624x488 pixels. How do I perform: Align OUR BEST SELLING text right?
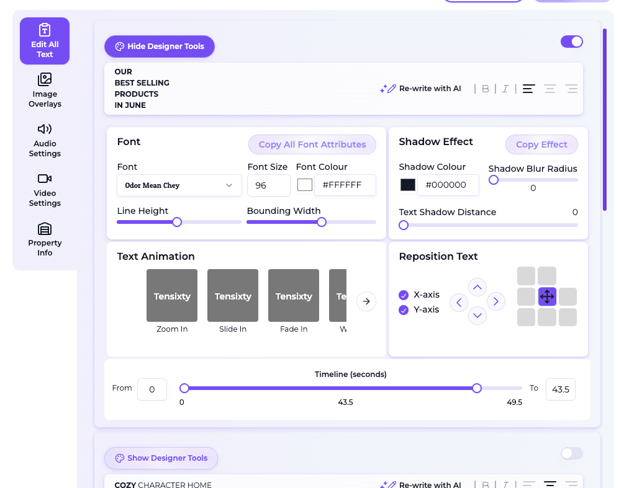coord(571,89)
